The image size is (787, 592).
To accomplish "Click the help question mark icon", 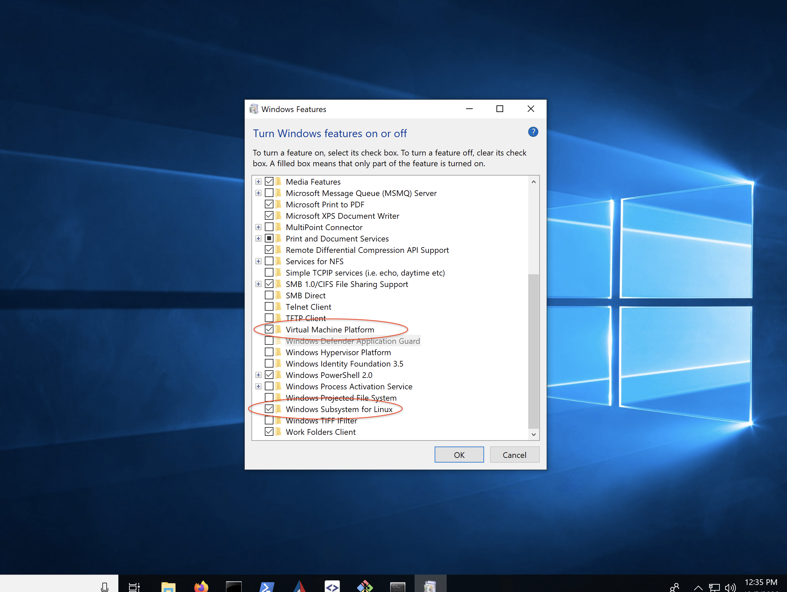I will [533, 132].
